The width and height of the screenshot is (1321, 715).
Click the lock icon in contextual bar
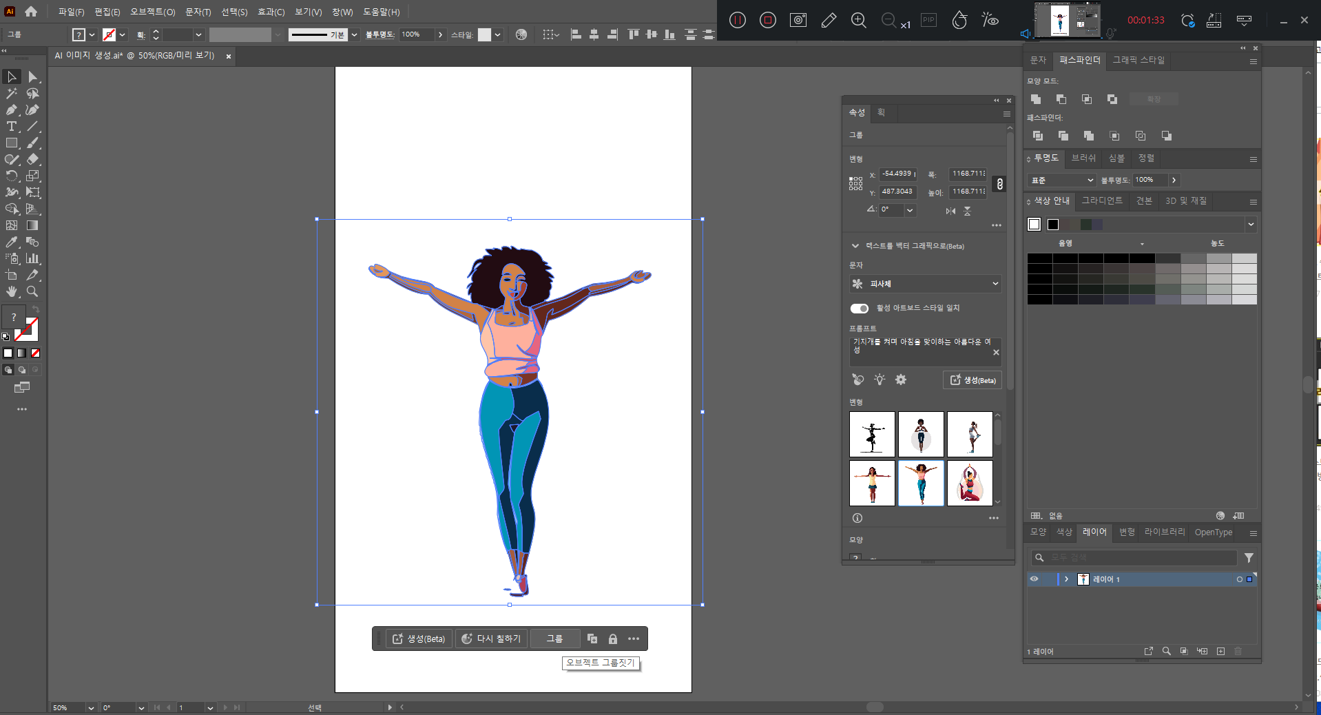(x=612, y=639)
